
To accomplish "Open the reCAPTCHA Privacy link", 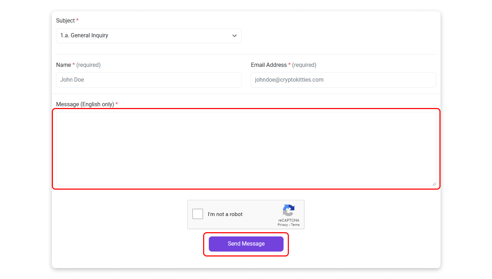I will click(x=283, y=225).
